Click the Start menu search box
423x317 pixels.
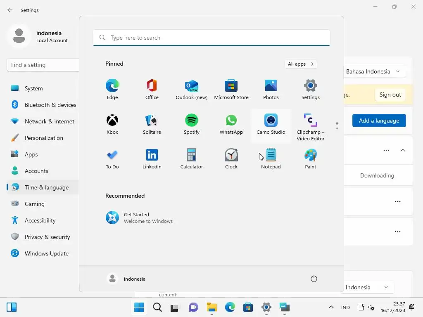click(x=211, y=38)
